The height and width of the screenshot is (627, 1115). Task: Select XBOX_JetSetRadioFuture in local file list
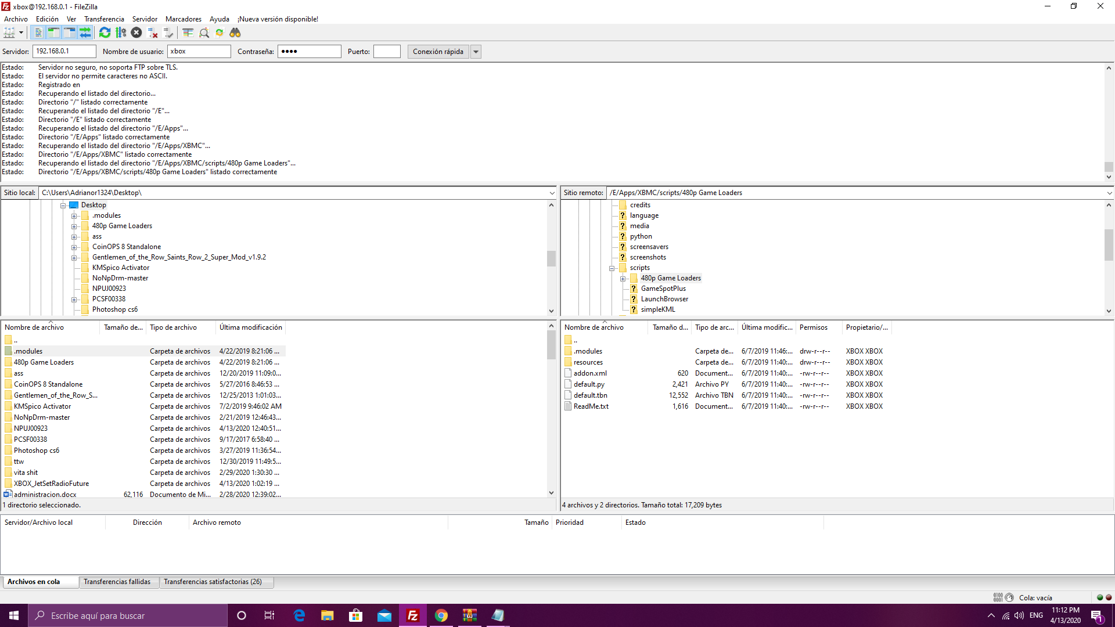pyautogui.click(x=51, y=484)
